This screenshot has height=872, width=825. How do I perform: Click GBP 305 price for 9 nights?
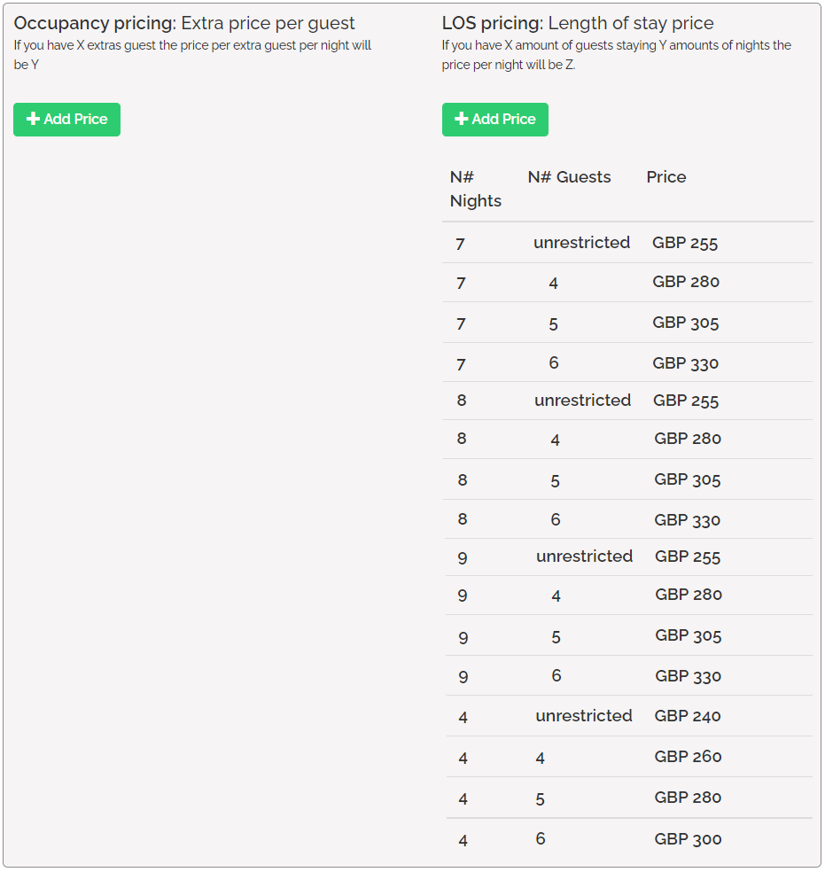pyautogui.click(x=688, y=636)
